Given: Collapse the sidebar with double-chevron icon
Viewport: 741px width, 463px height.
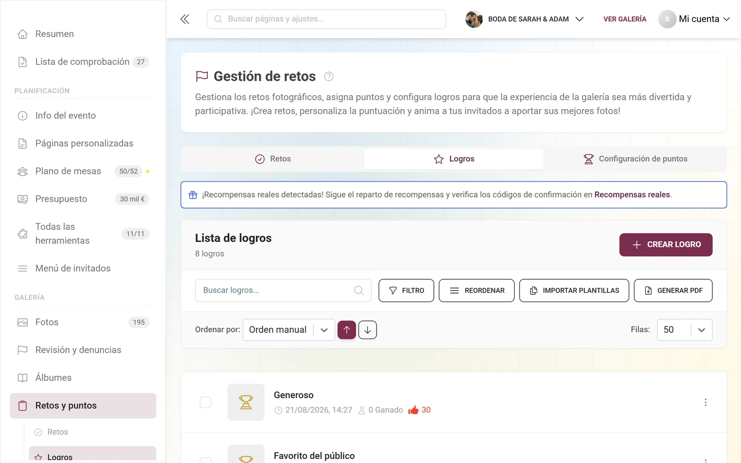Looking at the screenshot, I should click(185, 19).
